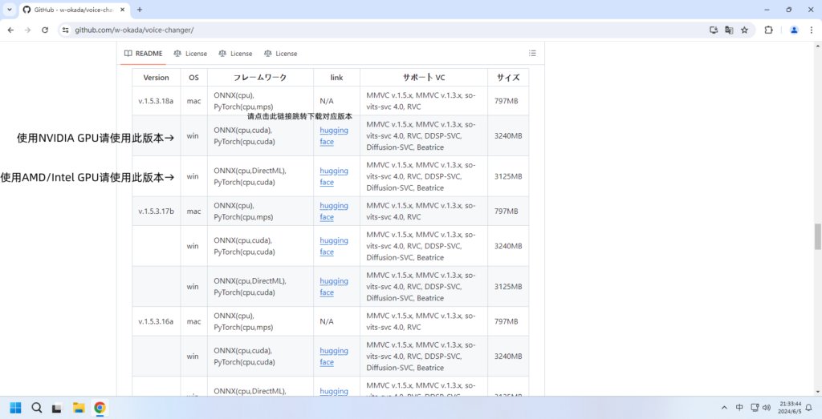822x419 pixels.
Task: Click Chrome icon on taskbar
Action: click(x=100, y=408)
